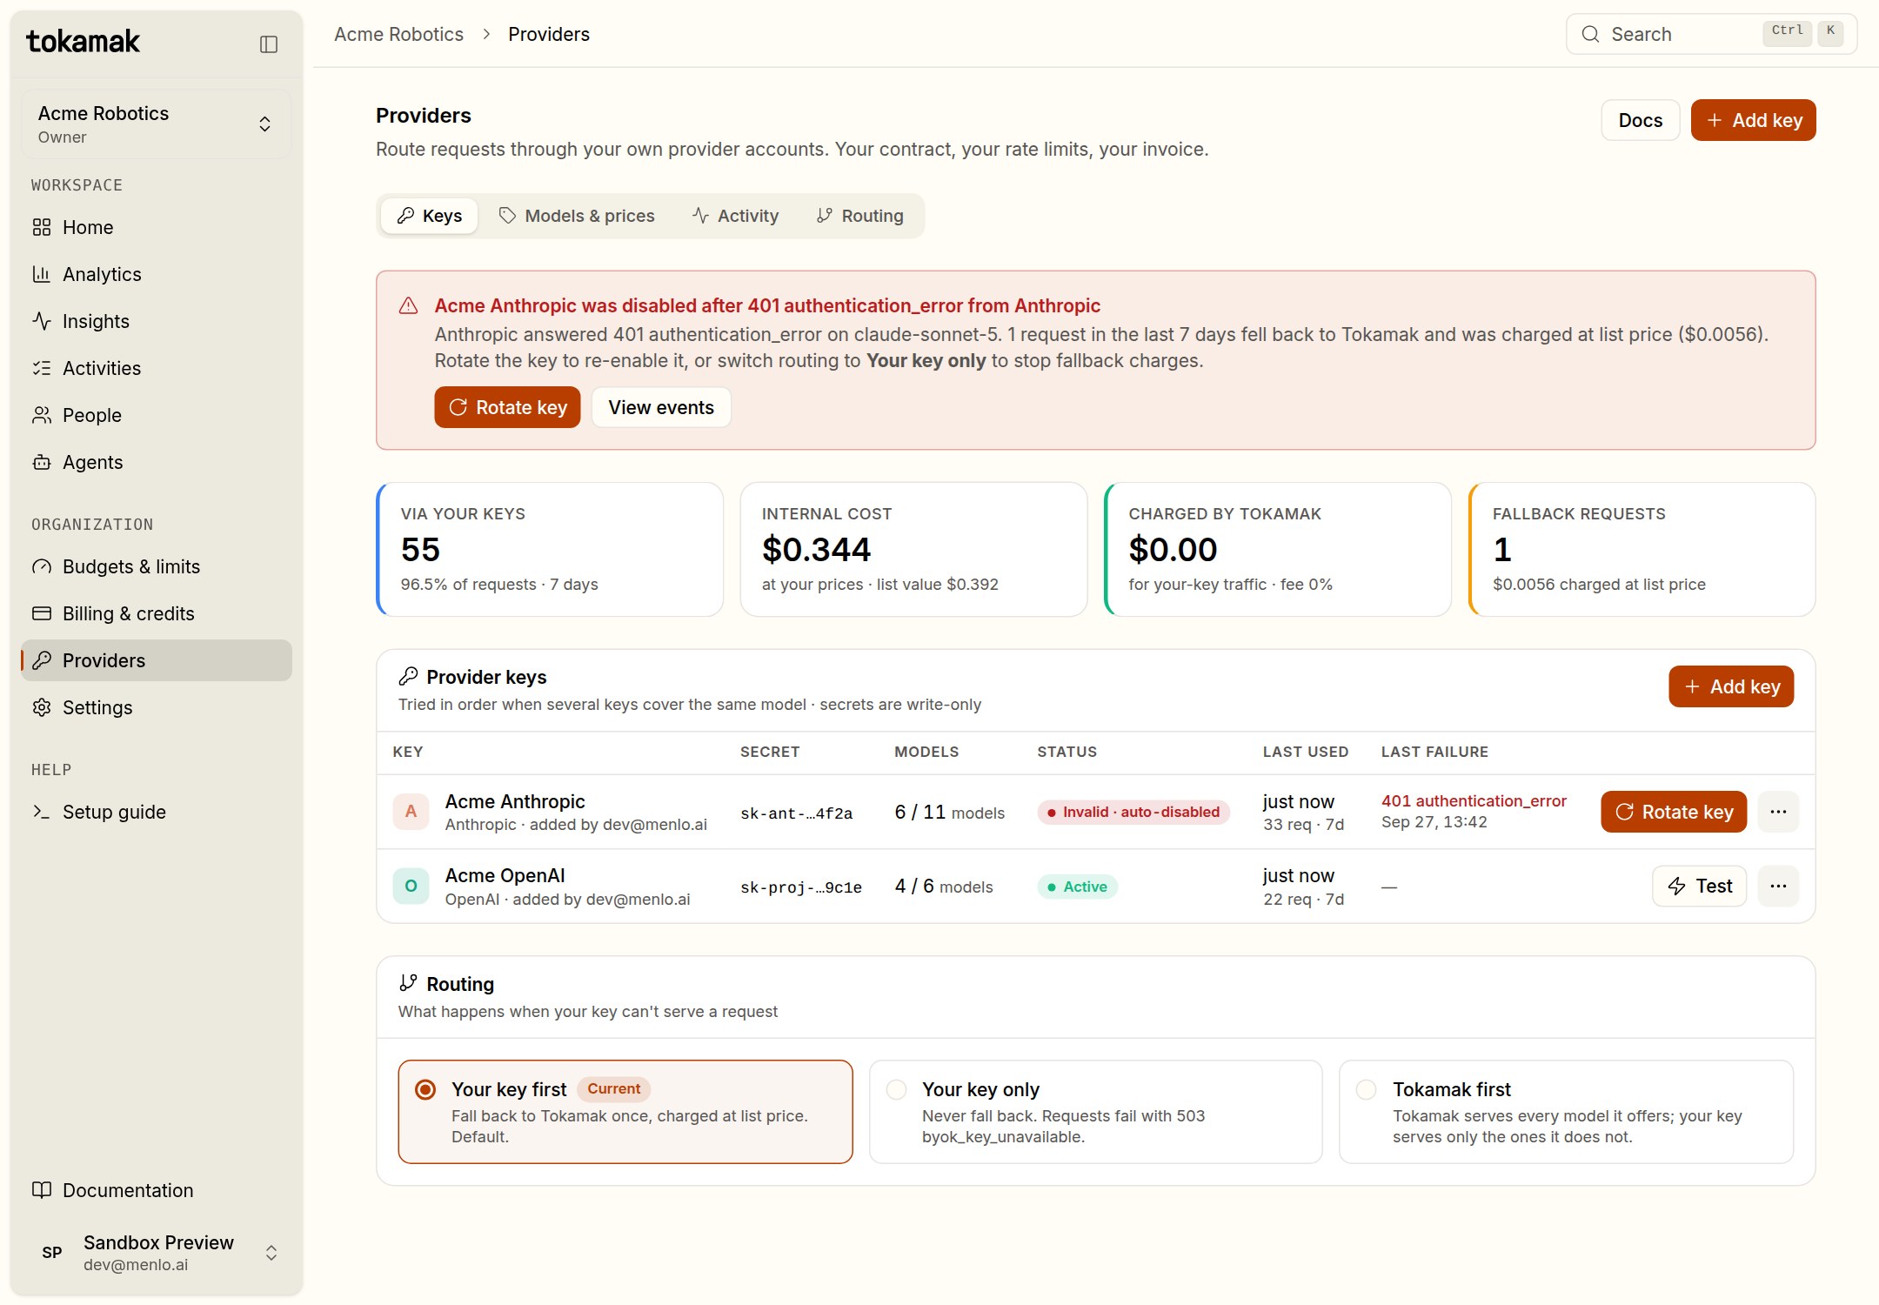1879x1305 pixels.
Task: Open Insights in the sidebar
Action: pyautogui.click(x=157, y=321)
